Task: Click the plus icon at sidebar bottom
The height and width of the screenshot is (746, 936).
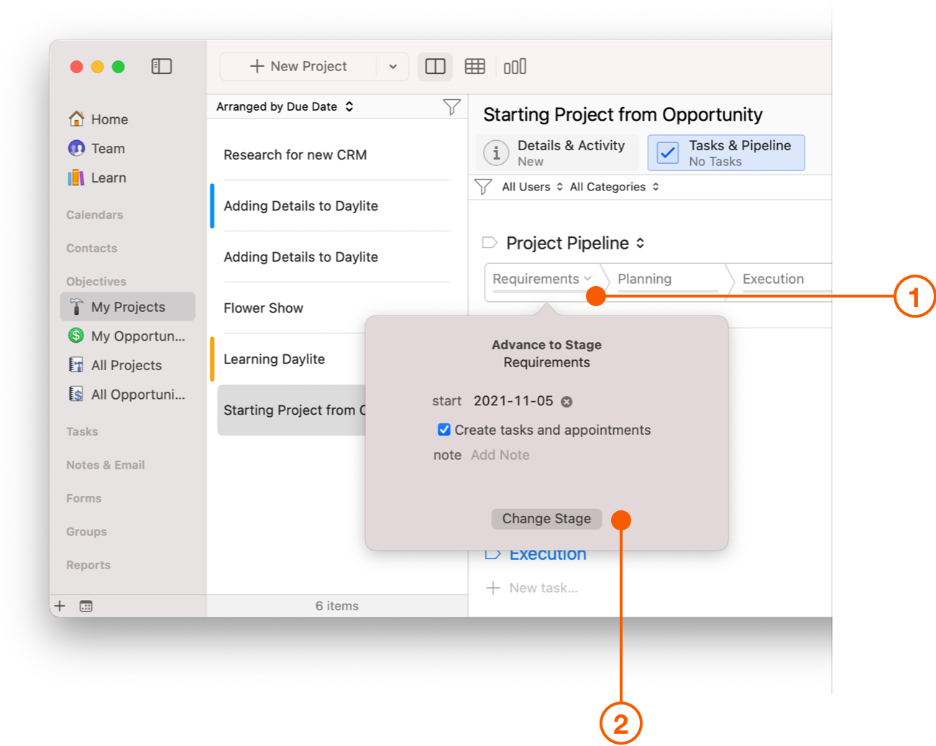Action: tap(60, 606)
